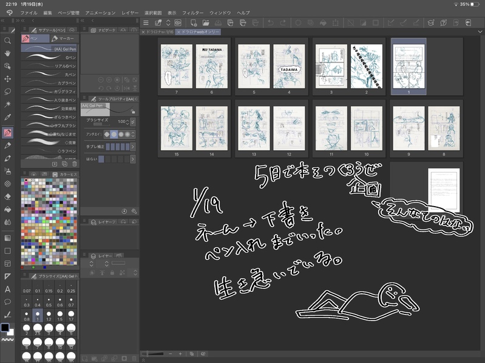Select カブラペン sub tool
Screen dimensions: 485x363
point(49,83)
